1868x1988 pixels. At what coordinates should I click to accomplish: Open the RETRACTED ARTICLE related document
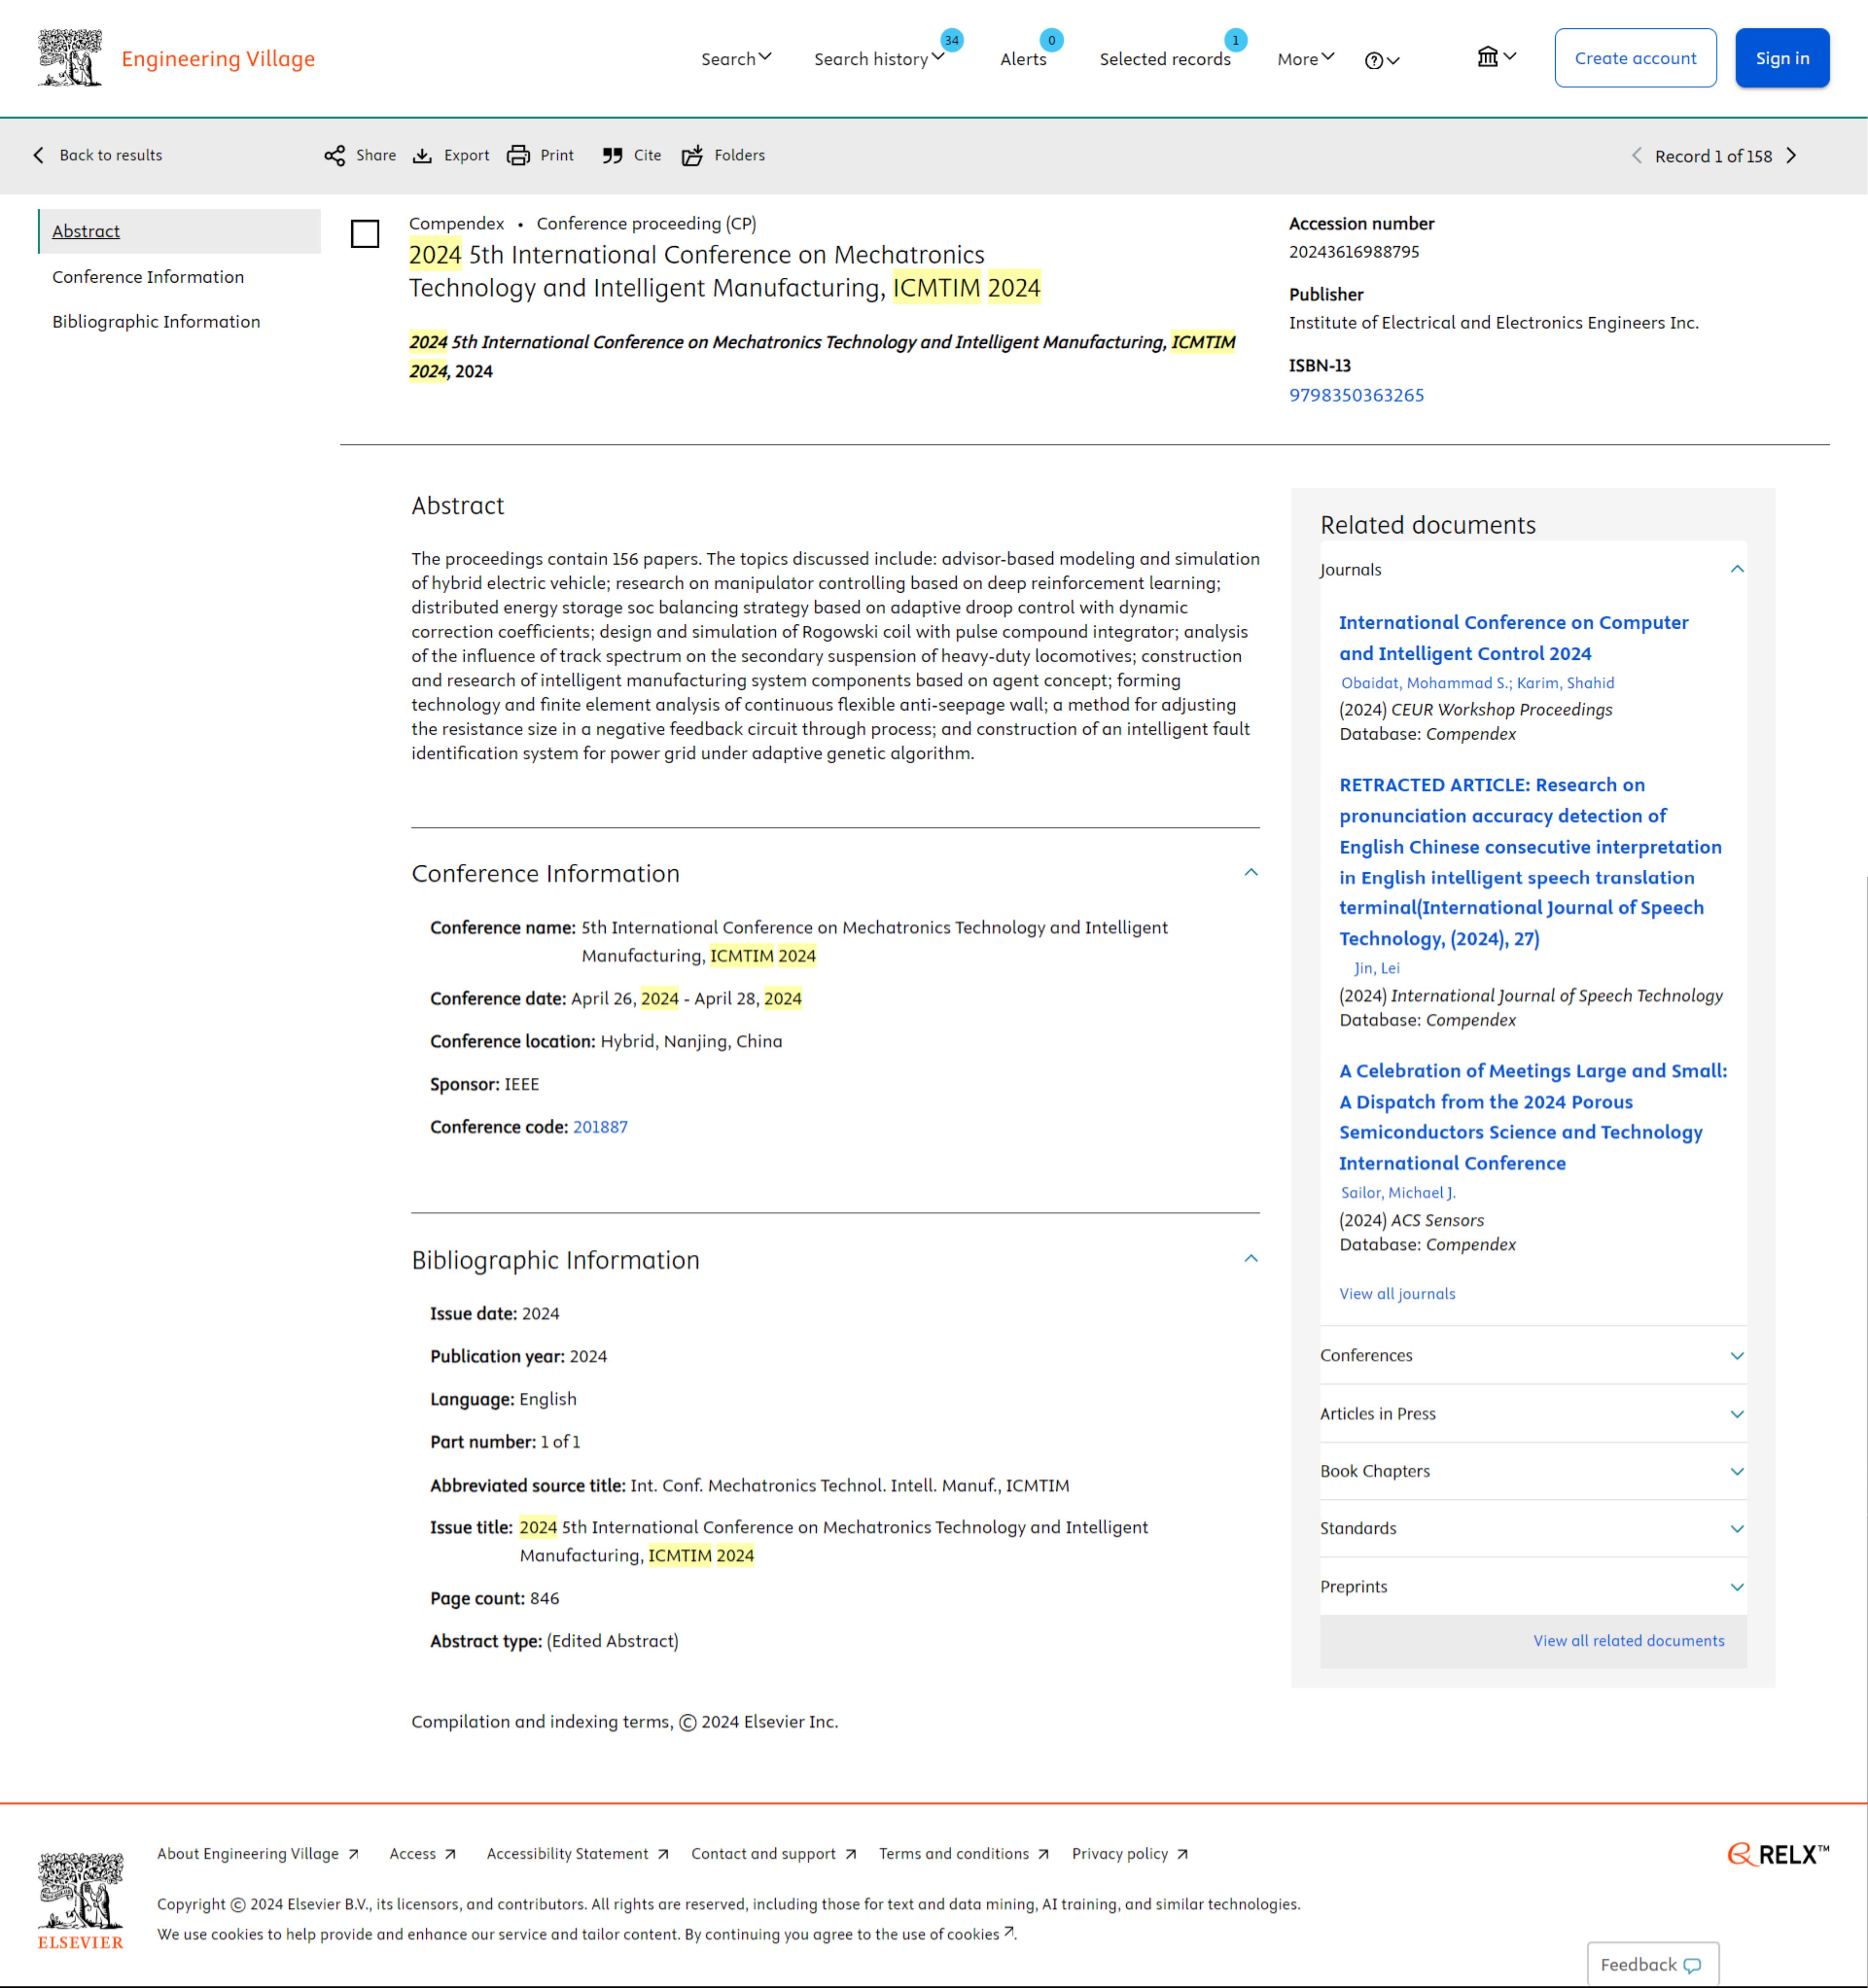pos(1530,862)
